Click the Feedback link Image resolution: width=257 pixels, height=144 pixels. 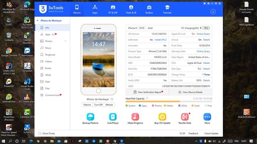pyautogui.click(x=193, y=133)
